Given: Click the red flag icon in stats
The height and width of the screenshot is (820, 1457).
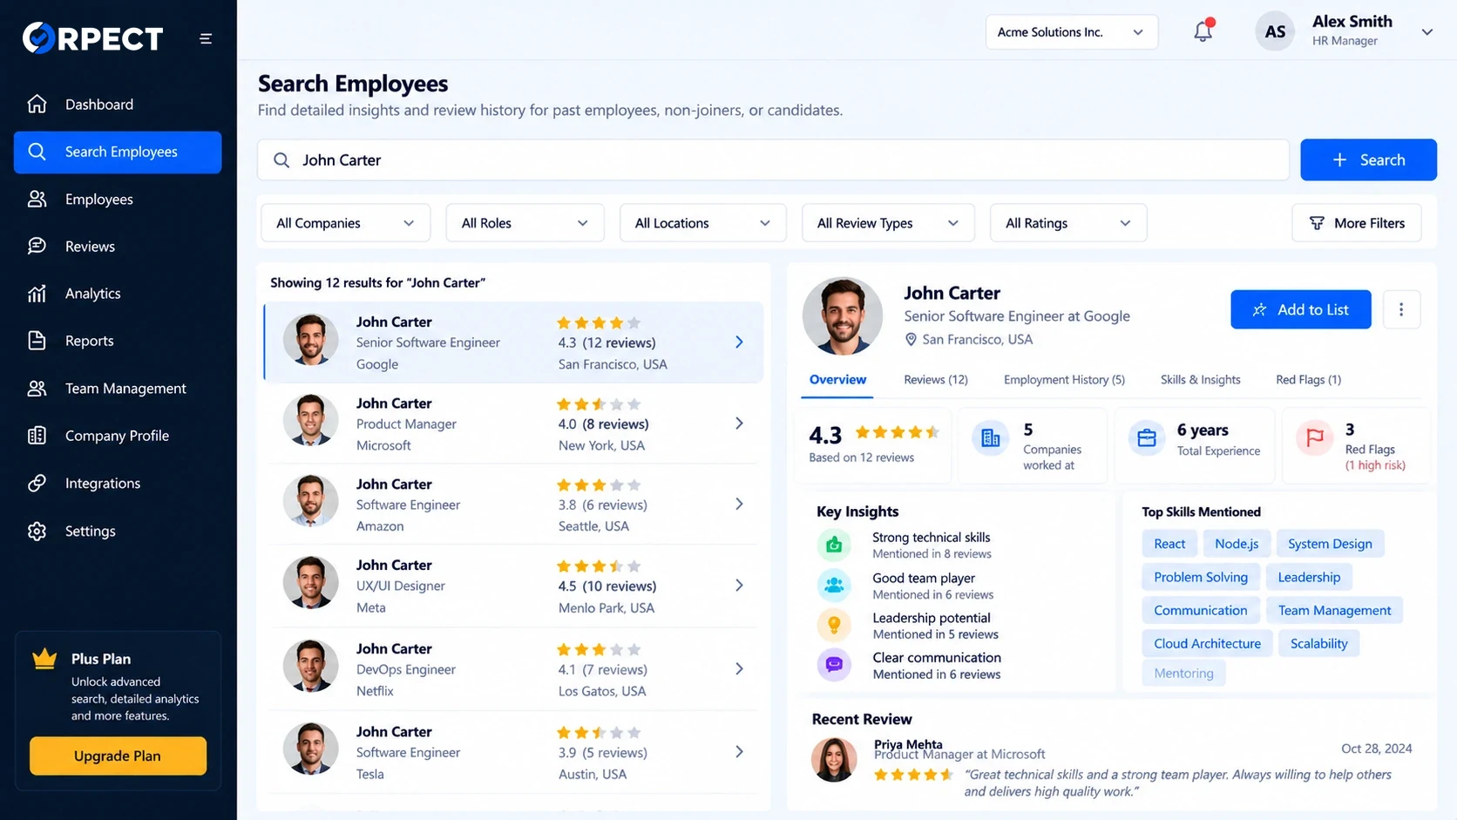Looking at the screenshot, I should (1315, 437).
